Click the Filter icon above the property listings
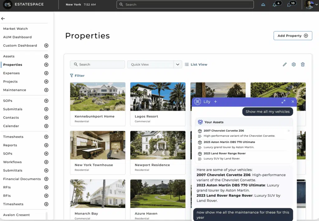 click(x=73, y=75)
